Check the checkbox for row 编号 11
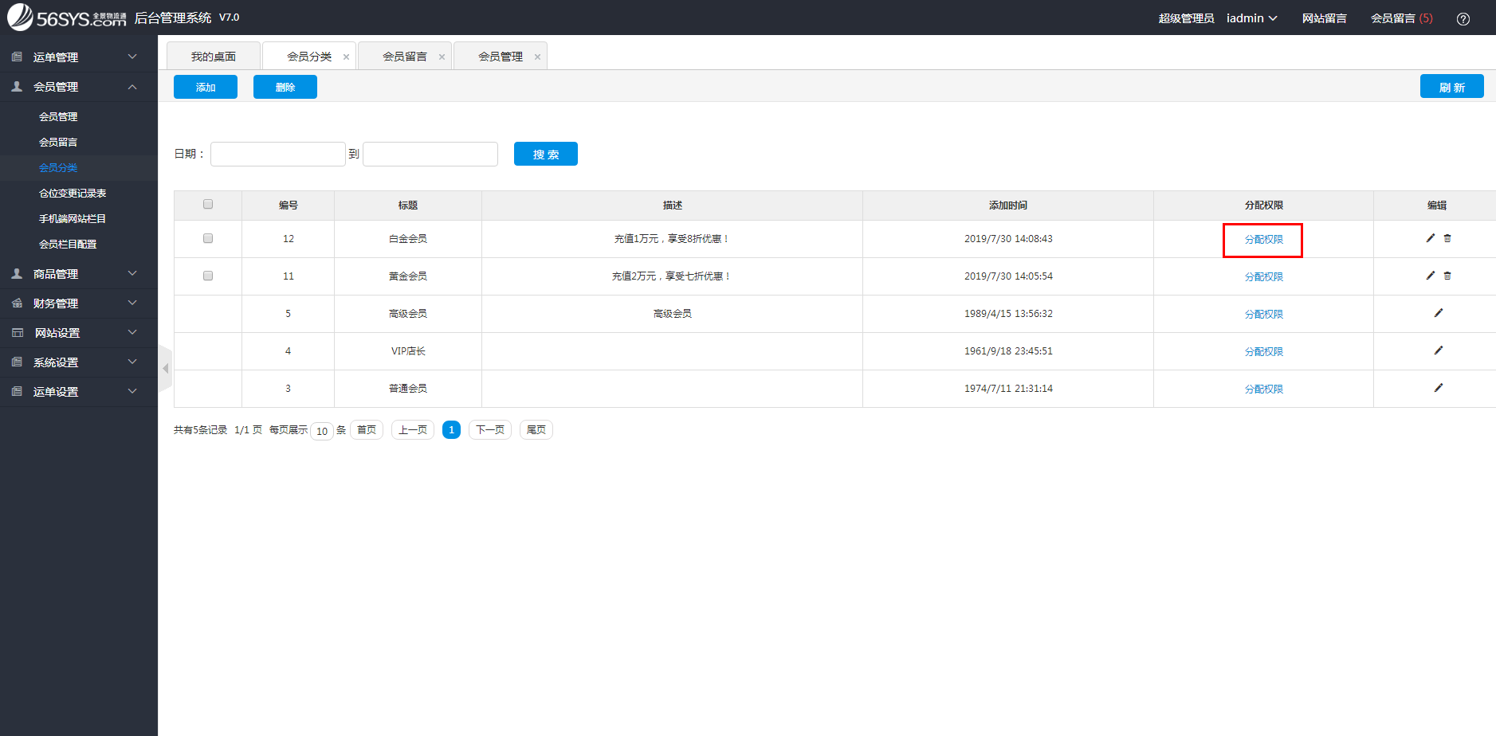The width and height of the screenshot is (1496, 736). pos(207,276)
